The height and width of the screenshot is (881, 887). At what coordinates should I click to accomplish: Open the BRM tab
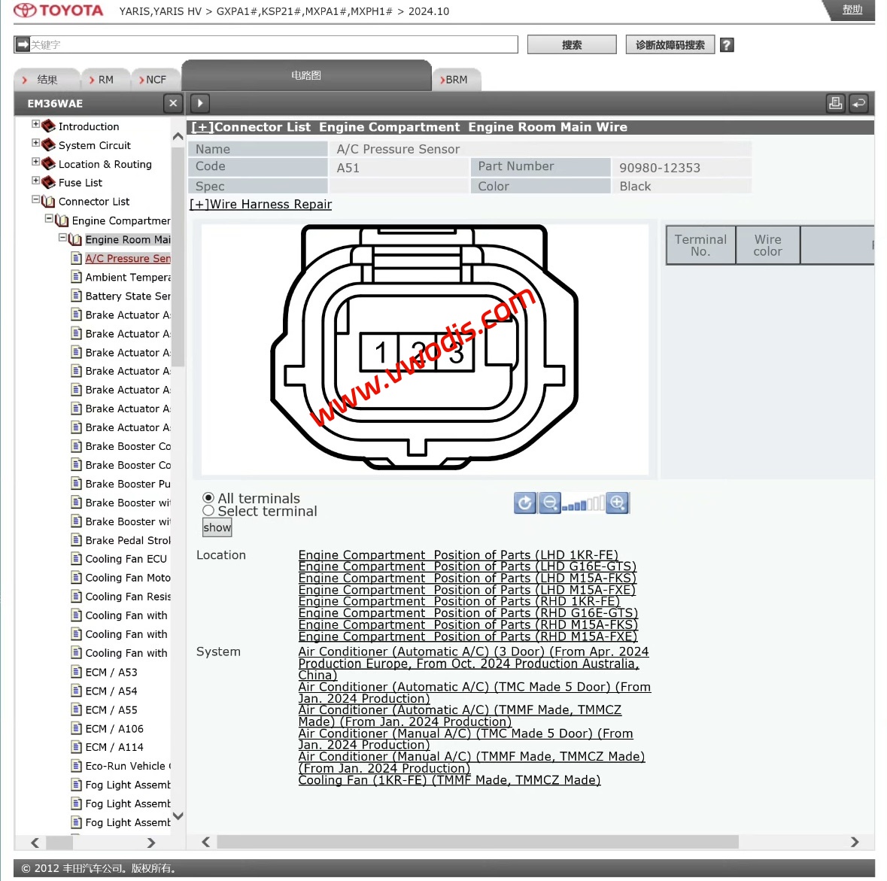[456, 80]
